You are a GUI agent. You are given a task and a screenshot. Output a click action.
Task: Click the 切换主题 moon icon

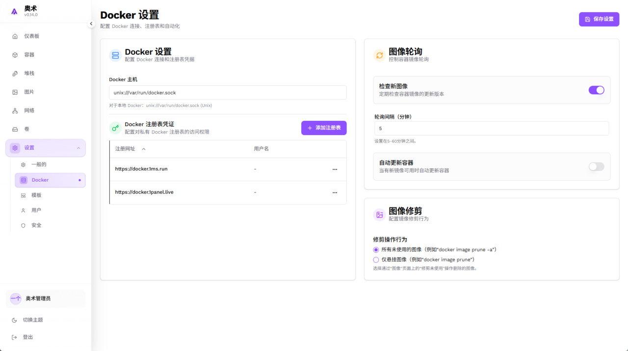[x=14, y=320]
